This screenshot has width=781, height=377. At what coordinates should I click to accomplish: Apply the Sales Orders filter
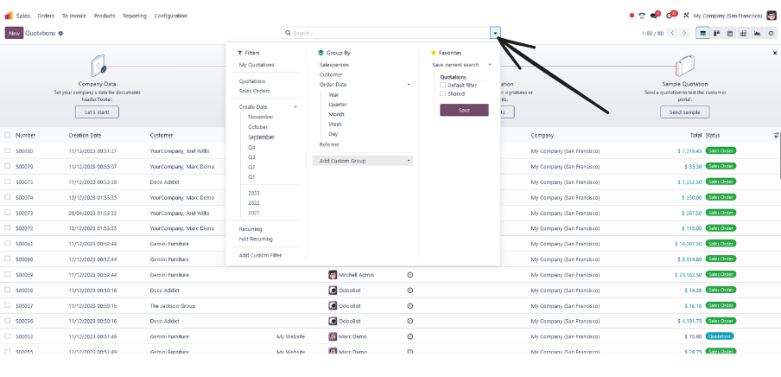point(255,92)
